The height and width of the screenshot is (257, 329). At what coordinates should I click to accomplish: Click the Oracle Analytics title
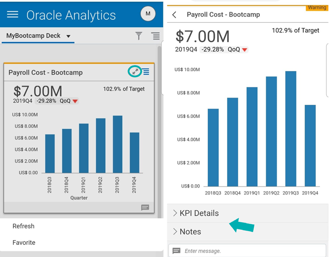pyautogui.click(x=71, y=16)
